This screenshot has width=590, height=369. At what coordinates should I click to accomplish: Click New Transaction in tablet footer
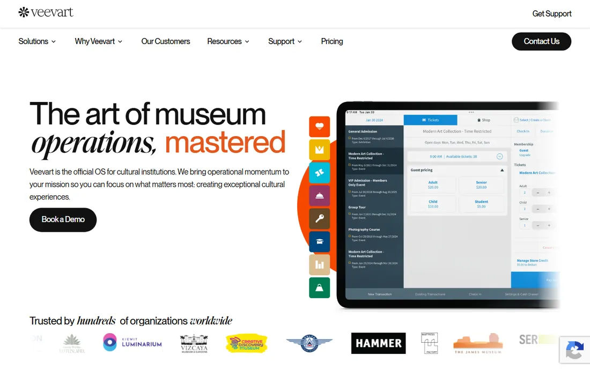coord(380,294)
